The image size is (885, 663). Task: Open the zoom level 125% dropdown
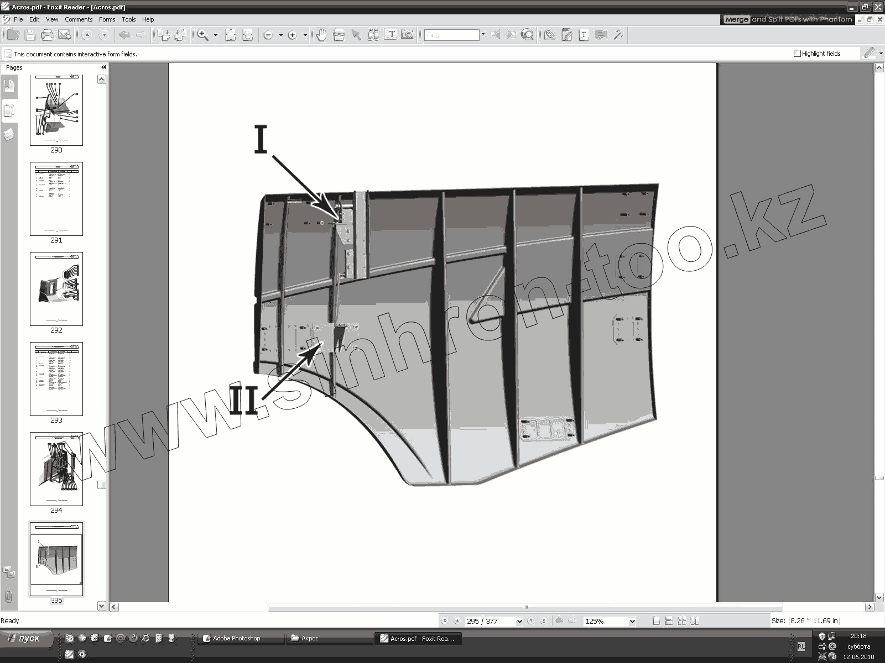[x=632, y=622]
